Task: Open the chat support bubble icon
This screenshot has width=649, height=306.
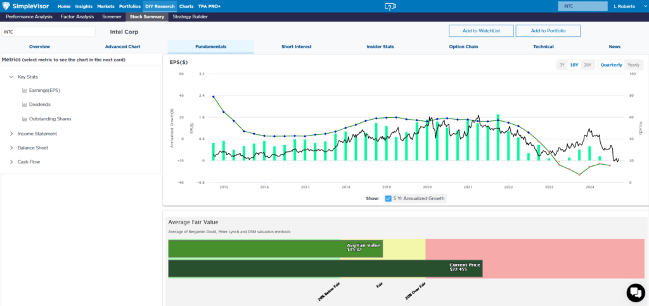Action: pyautogui.click(x=634, y=292)
